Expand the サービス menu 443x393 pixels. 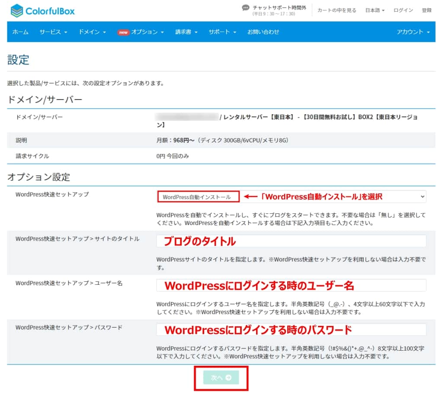[x=53, y=32]
